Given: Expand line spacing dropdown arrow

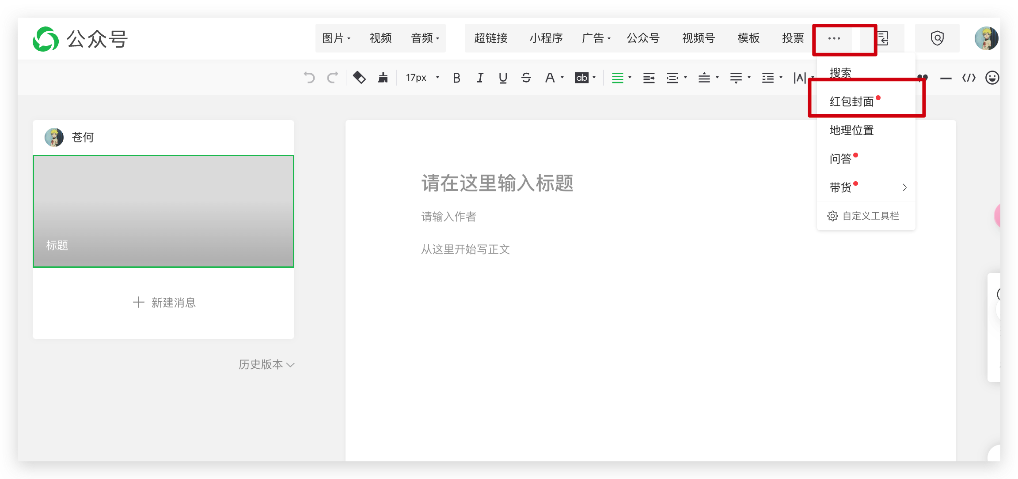Looking at the screenshot, I should 781,78.
